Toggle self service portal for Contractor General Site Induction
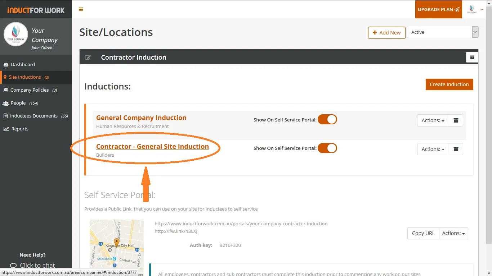The height and width of the screenshot is (276, 492). 327,148
